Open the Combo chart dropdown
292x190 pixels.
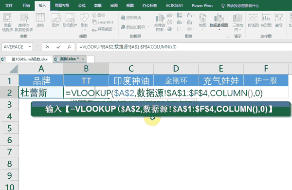(x=190, y=22)
